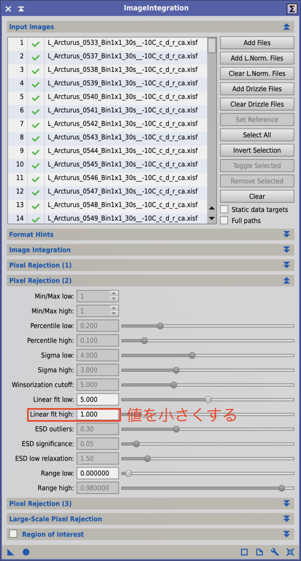Collapse the Input Images section

286,27
